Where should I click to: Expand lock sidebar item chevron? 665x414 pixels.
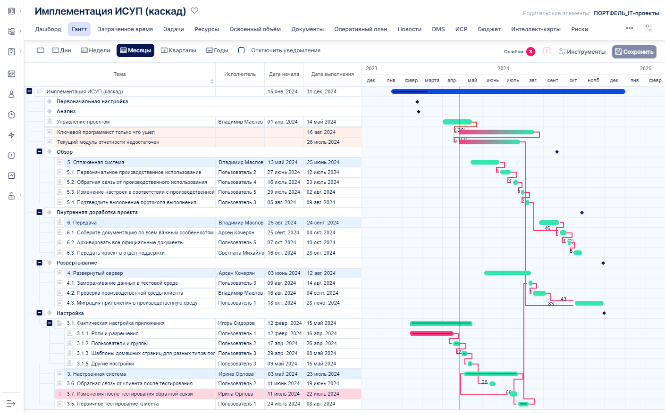coord(20,195)
